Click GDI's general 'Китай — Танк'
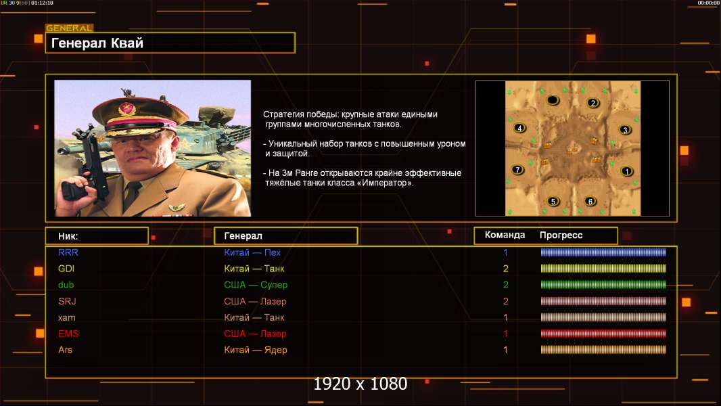 pyautogui.click(x=254, y=269)
